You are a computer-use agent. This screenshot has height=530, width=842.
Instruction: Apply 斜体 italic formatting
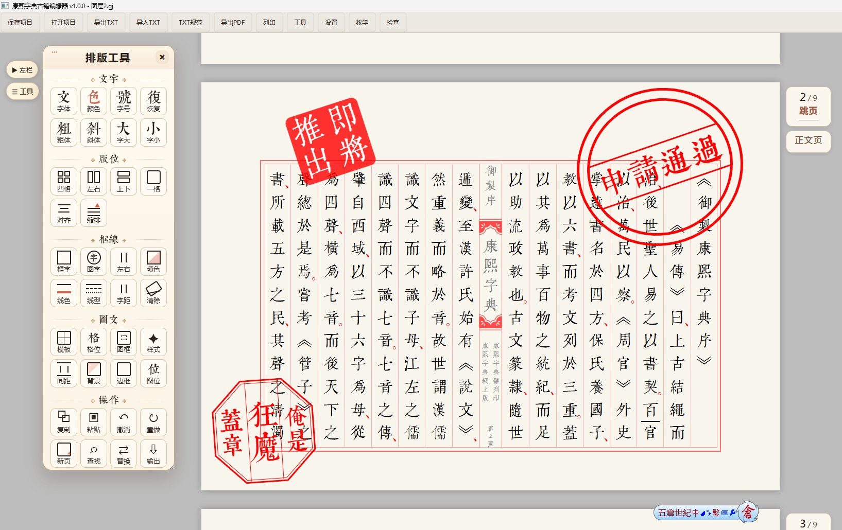tap(94, 132)
